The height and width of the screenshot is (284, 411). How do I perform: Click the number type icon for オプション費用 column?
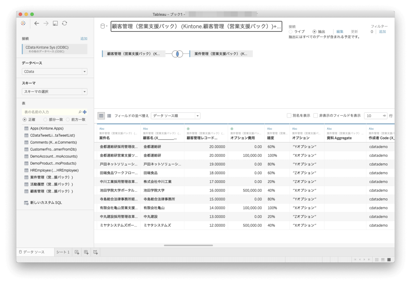[x=232, y=129]
